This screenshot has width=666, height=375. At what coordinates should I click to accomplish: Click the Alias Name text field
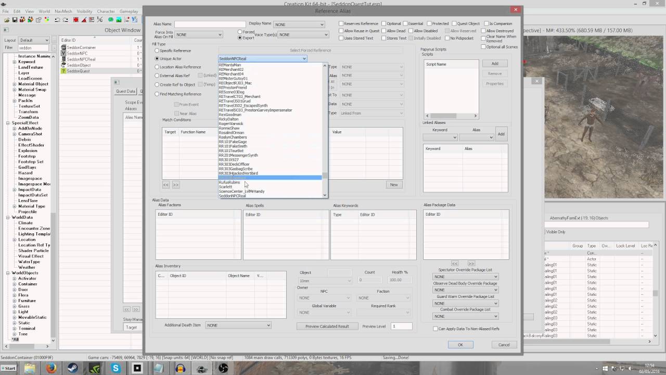[x=210, y=24]
